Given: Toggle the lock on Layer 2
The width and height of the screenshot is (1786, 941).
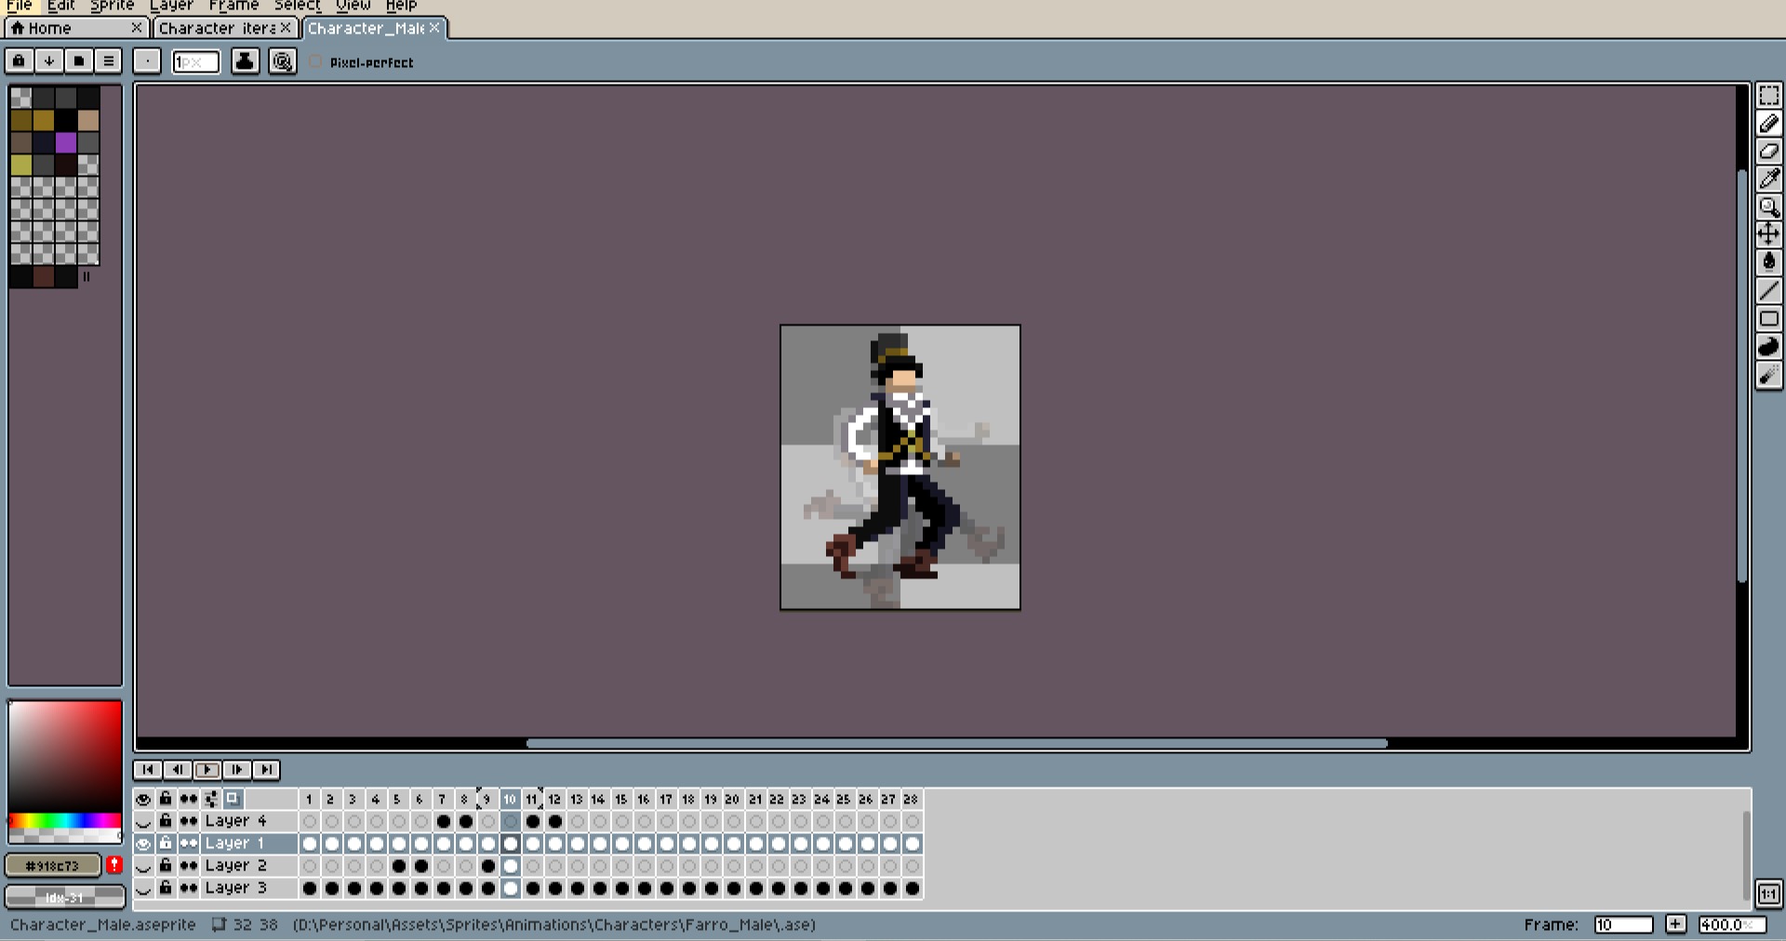Looking at the screenshot, I should coord(166,866).
